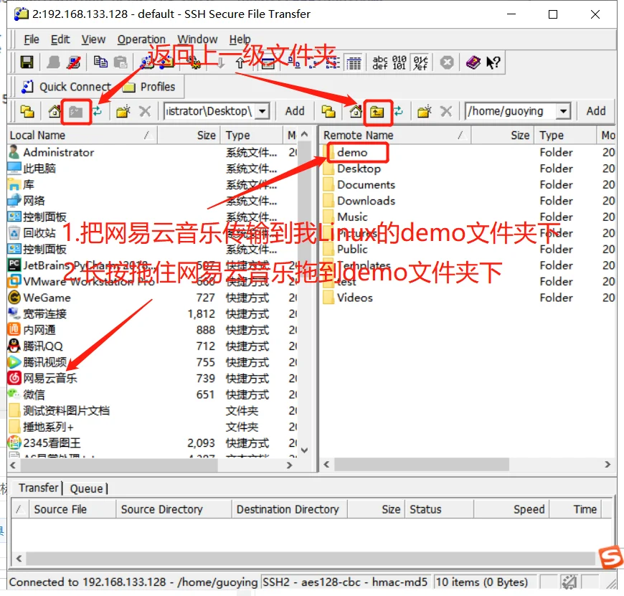This screenshot has height=596, width=624.
Task: Click Add next to the remote path
Action: (596, 112)
